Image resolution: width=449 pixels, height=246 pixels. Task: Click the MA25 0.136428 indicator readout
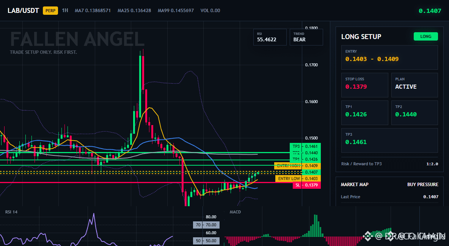(x=134, y=11)
